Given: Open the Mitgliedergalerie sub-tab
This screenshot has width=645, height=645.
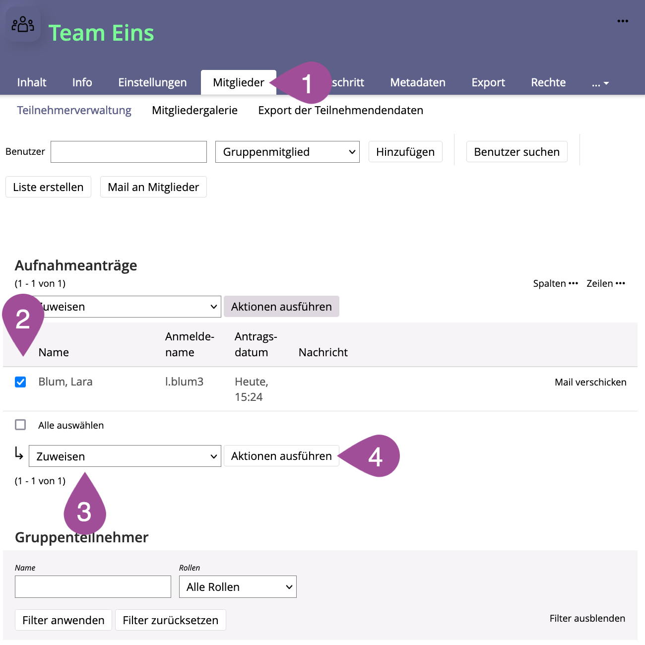Looking at the screenshot, I should click(194, 110).
